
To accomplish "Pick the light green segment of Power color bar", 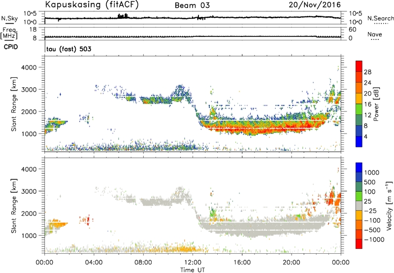I will (x=359, y=109).
